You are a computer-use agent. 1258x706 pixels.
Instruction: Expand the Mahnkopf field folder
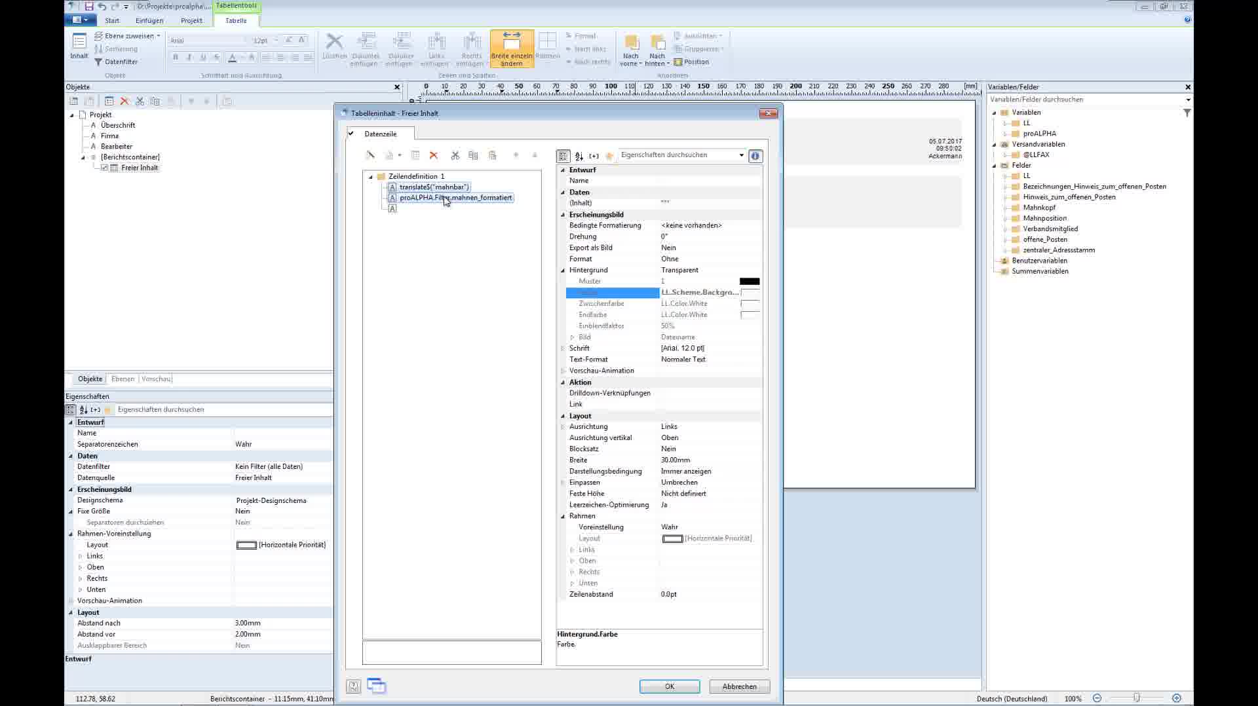point(1005,208)
